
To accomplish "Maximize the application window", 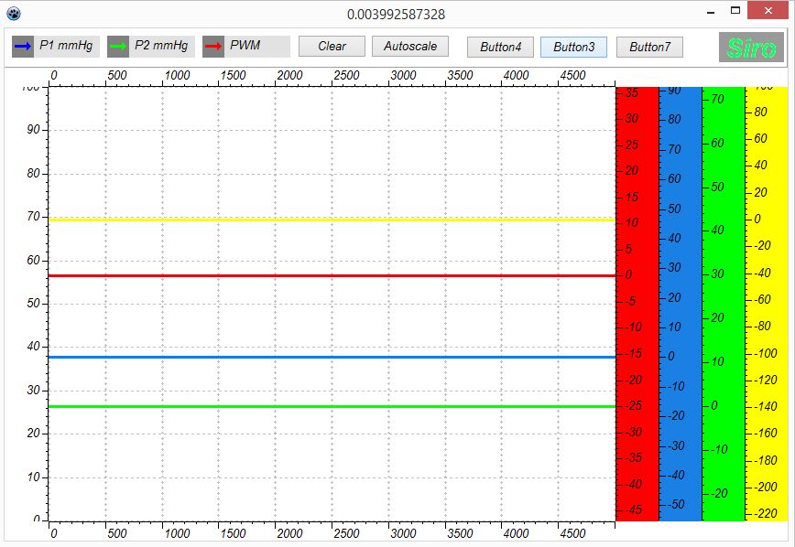I will [734, 11].
